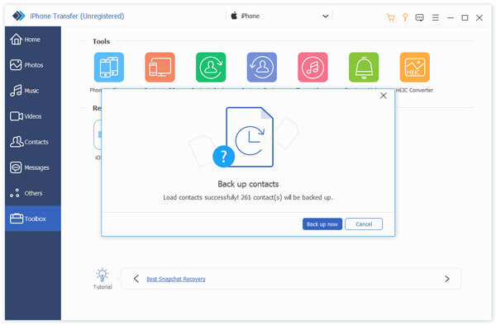Click the Tutorial lightbulb icon
This screenshot has width=496, height=325.
(x=103, y=276)
